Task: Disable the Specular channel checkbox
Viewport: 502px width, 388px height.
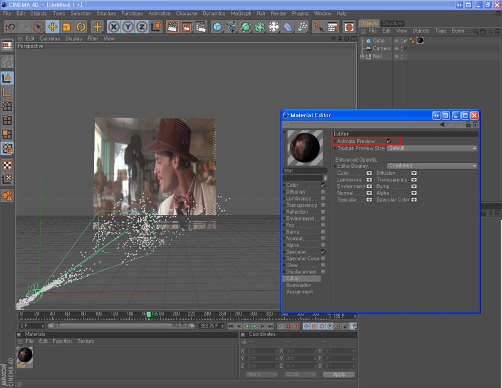Action: 323,252
